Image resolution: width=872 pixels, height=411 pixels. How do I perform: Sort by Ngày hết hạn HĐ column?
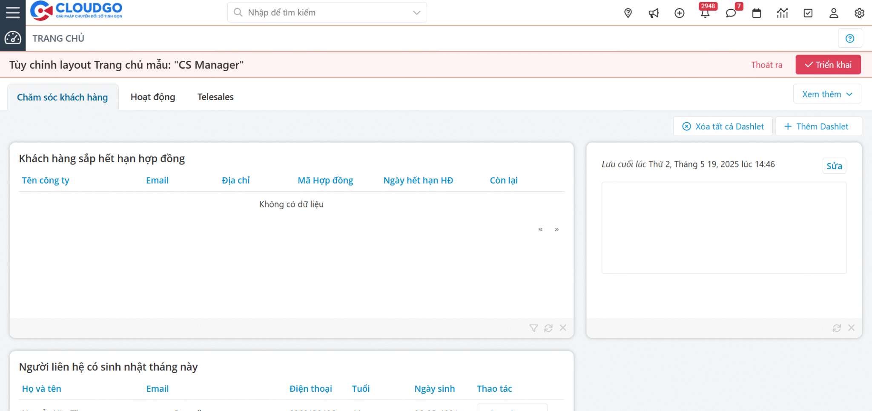tap(418, 181)
